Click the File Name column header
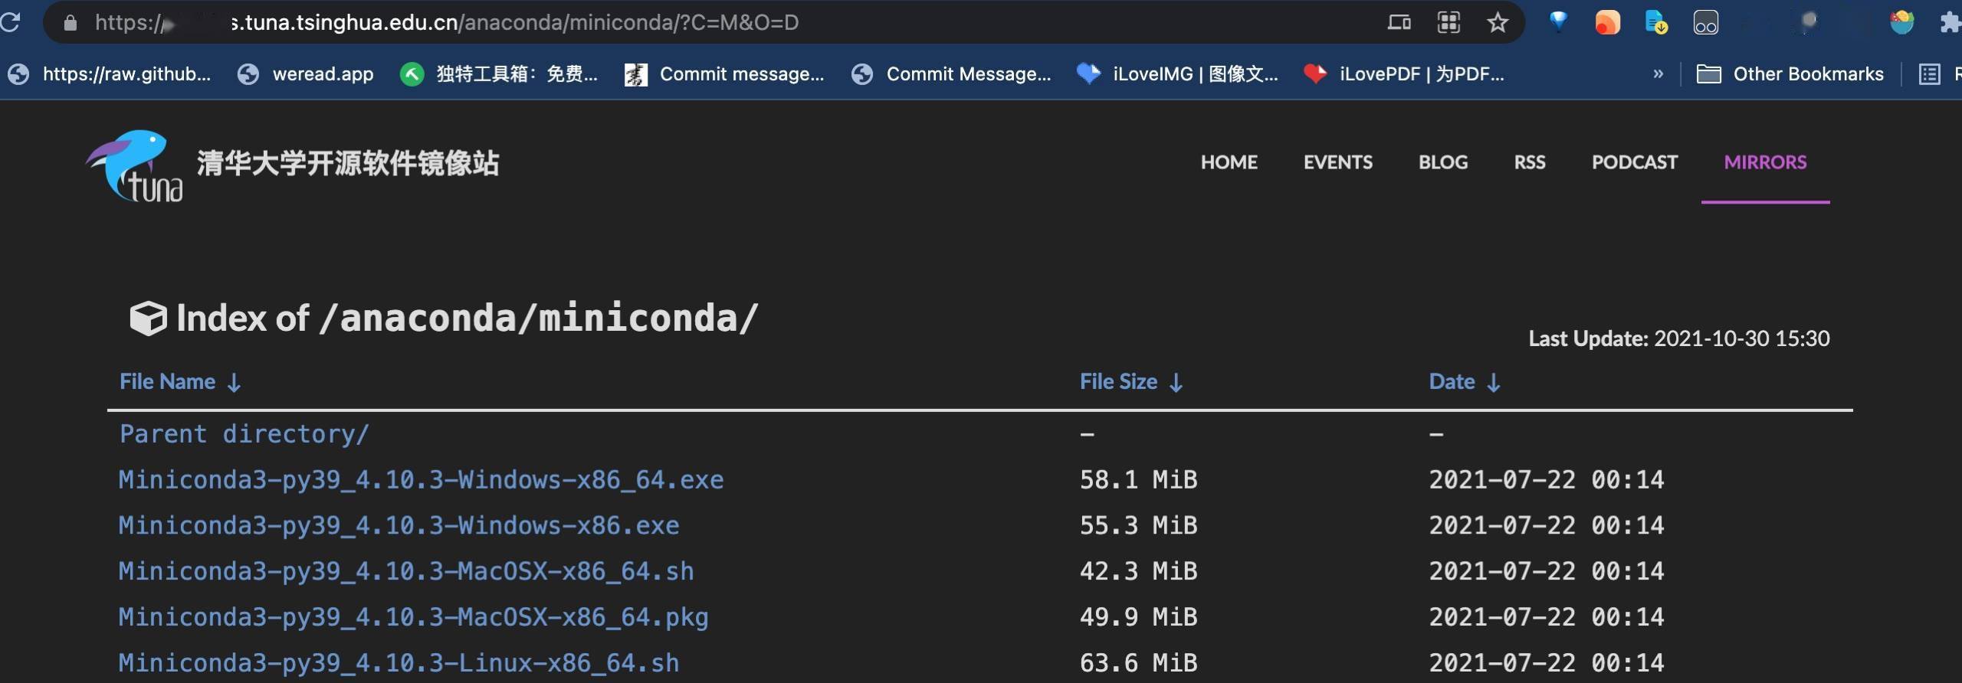1962x683 pixels. 167,382
